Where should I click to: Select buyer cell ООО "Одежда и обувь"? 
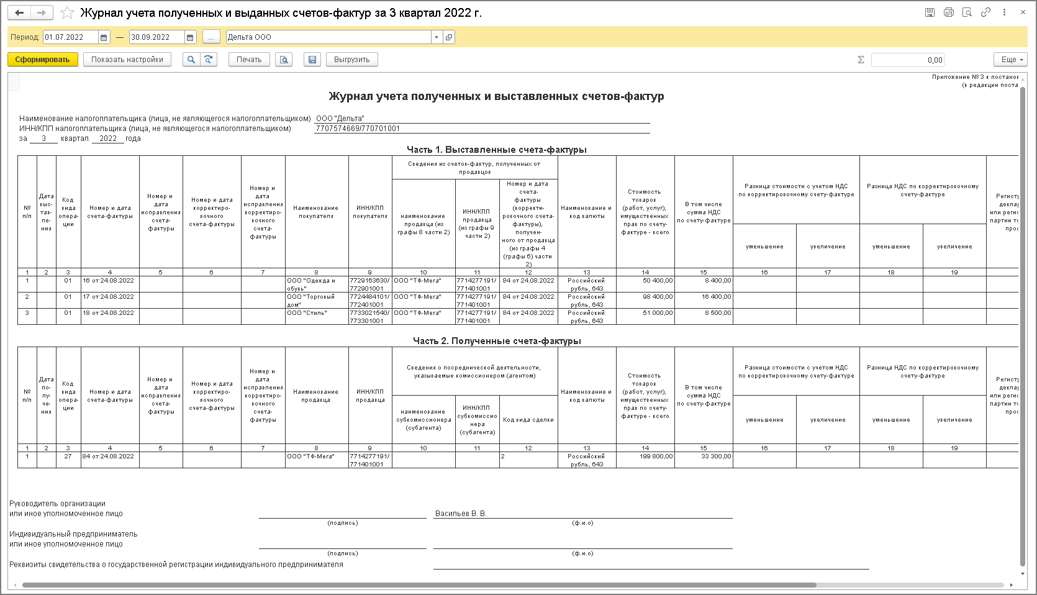(x=317, y=284)
